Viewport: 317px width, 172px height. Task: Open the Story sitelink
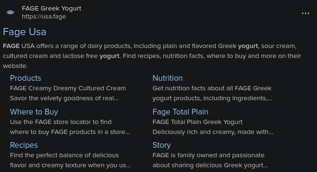pos(162,145)
